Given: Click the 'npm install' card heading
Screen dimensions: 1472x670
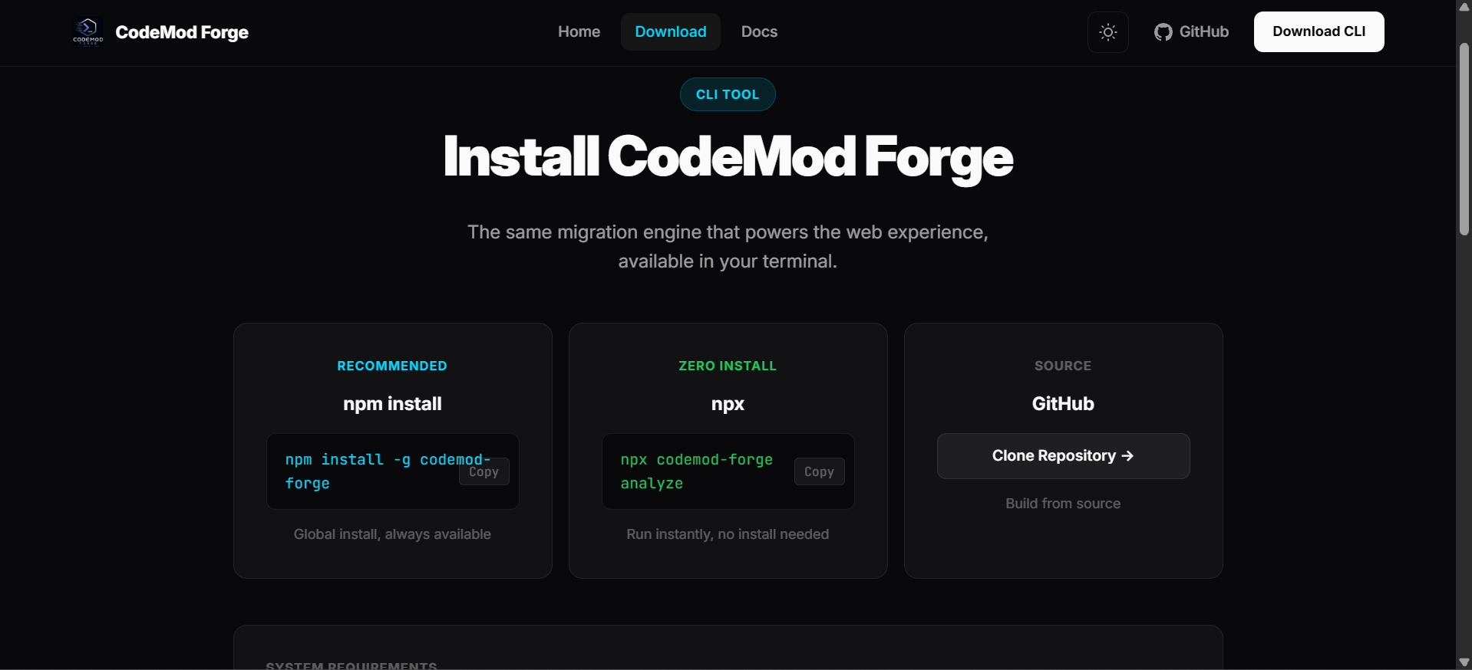Looking at the screenshot, I should (x=392, y=404).
